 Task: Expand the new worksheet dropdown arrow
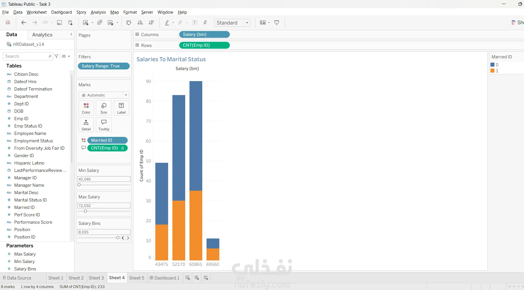coord(92,23)
